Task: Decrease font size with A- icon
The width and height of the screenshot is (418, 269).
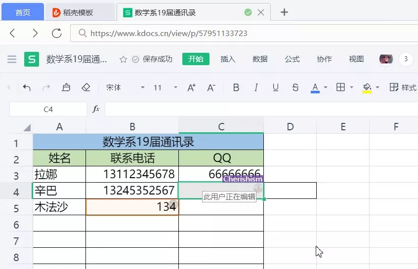Action: [x=211, y=87]
